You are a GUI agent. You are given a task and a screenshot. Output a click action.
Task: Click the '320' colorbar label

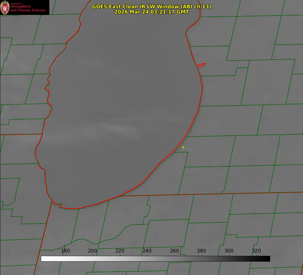tap(256, 251)
